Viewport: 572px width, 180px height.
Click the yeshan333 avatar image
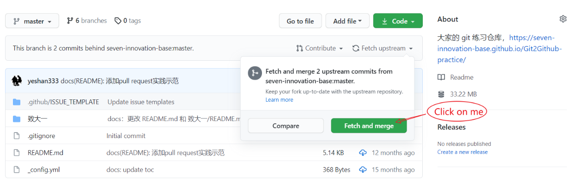(x=17, y=81)
